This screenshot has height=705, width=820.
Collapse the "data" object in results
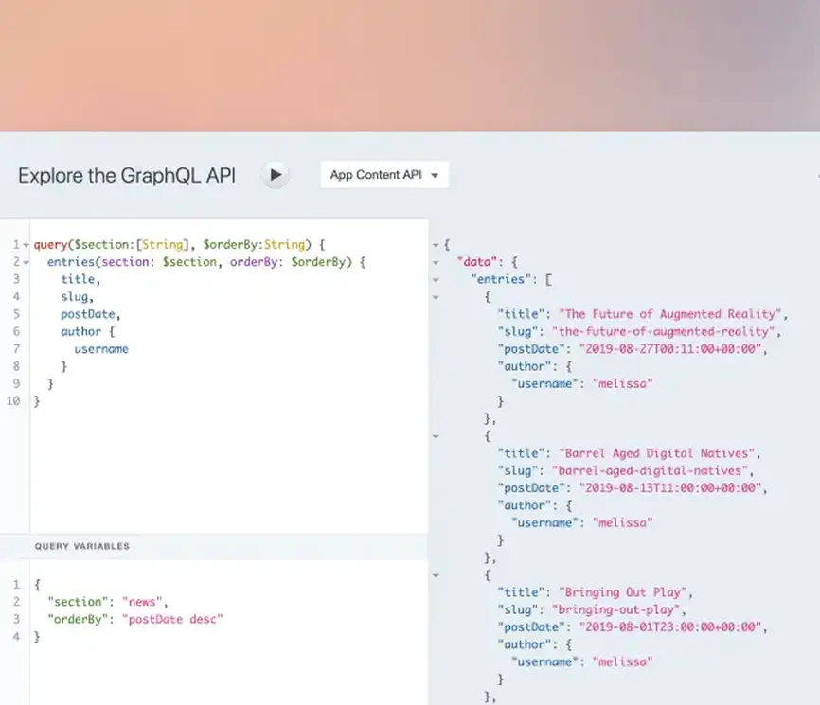[436, 262]
